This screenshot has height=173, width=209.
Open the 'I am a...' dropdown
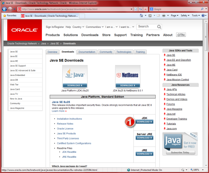(x=111, y=27)
